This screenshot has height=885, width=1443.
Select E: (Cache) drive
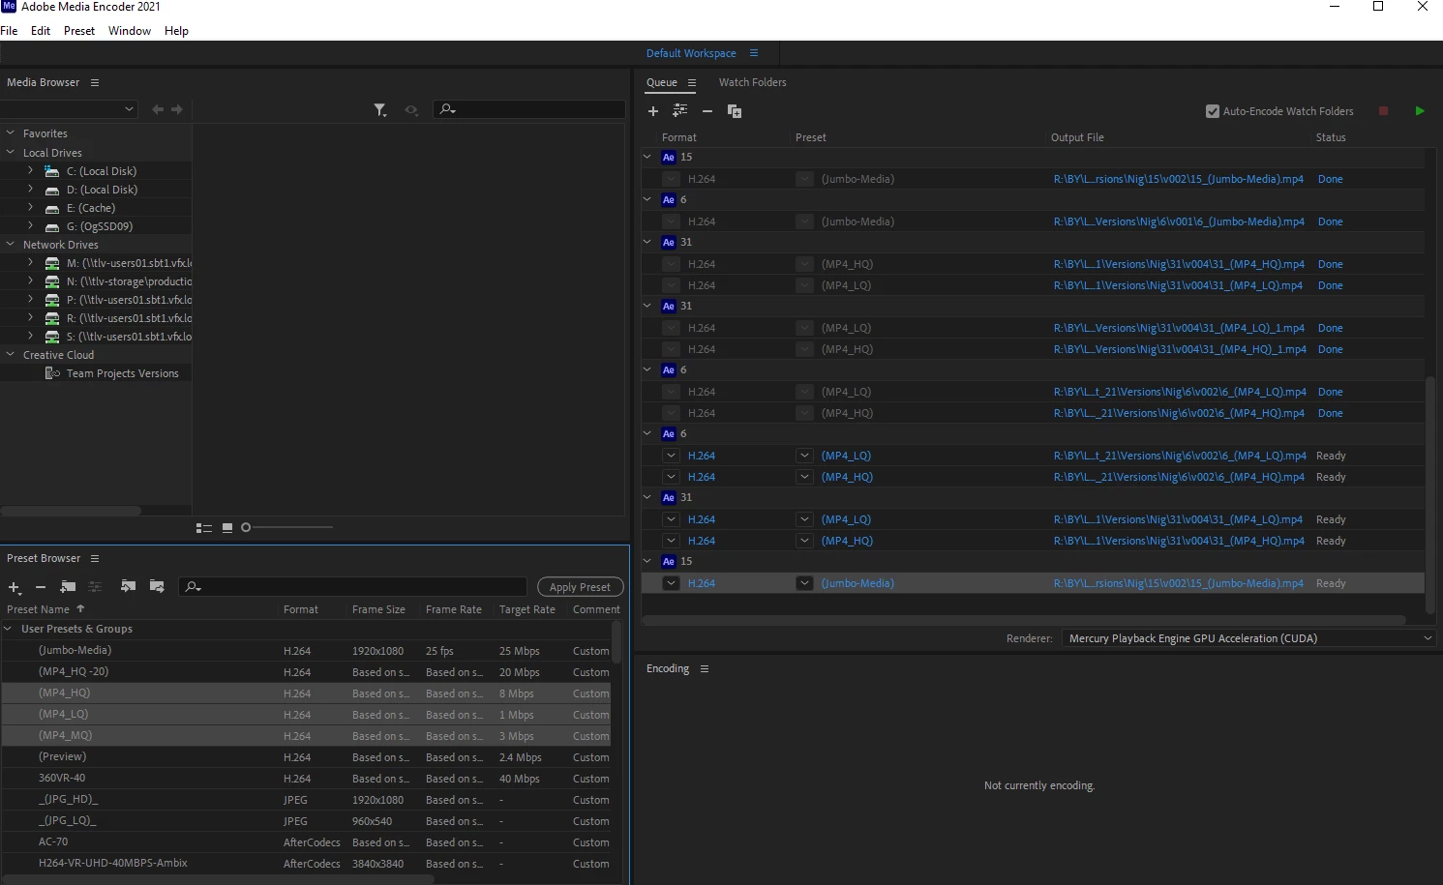tap(91, 208)
